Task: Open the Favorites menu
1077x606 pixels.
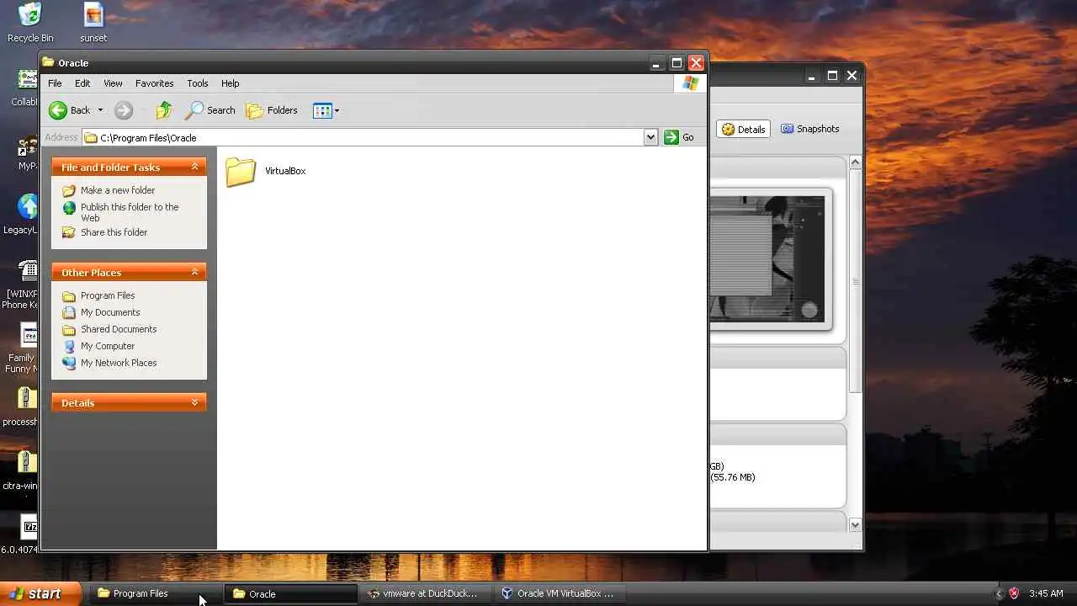Action: [154, 83]
